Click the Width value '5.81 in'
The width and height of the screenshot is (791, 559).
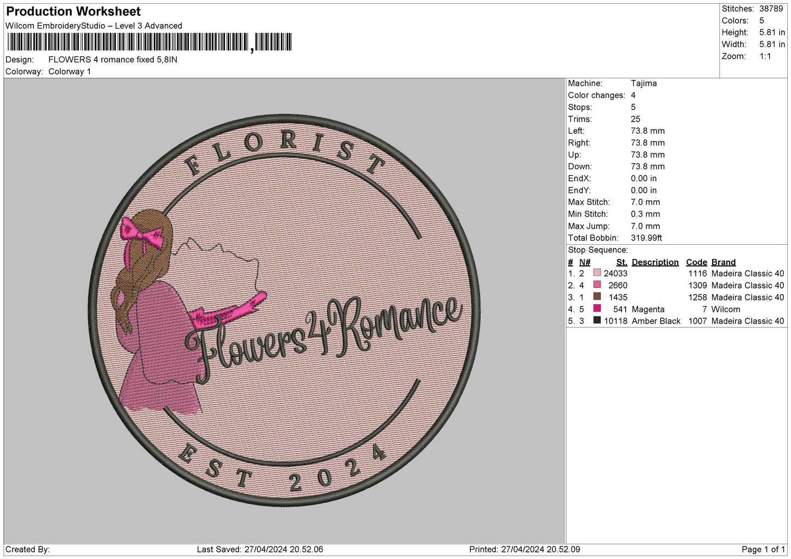(772, 44)
